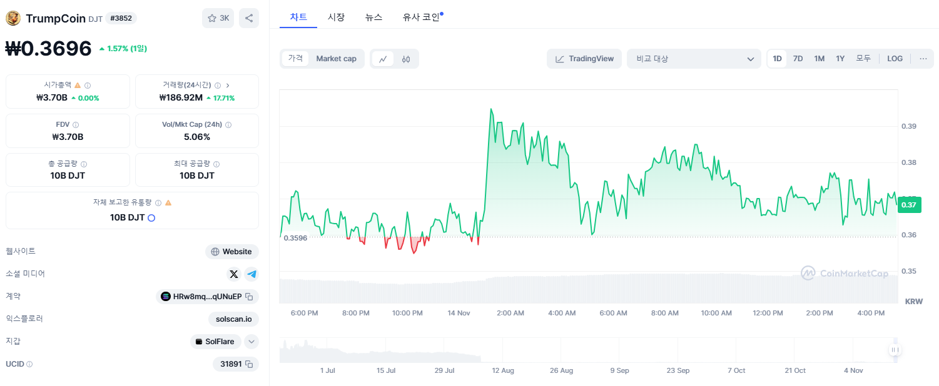Set chart range to 1M
Image resolution: width=939 pixels, height=386 pixels.
(819, 59)
